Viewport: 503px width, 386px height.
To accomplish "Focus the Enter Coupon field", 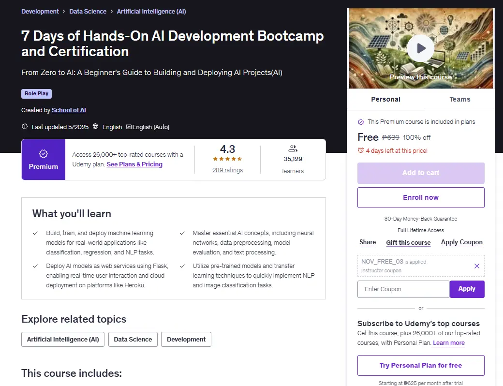I will [403, 289].
